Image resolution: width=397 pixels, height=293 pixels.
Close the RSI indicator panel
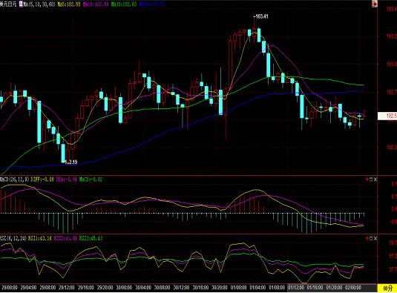click(x=375, y=238)
